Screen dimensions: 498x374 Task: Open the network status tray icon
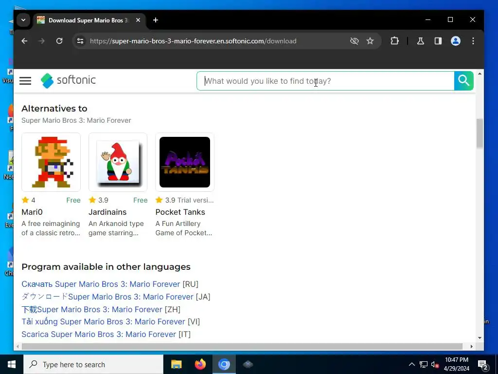[x=424, y=364]
